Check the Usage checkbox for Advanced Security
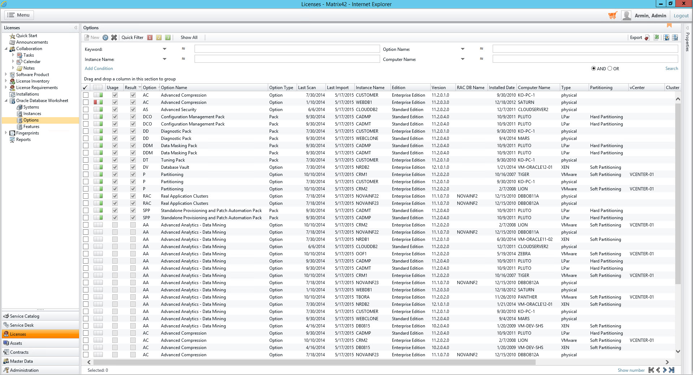This screenshot has height=375, width=693. [115, 109]
